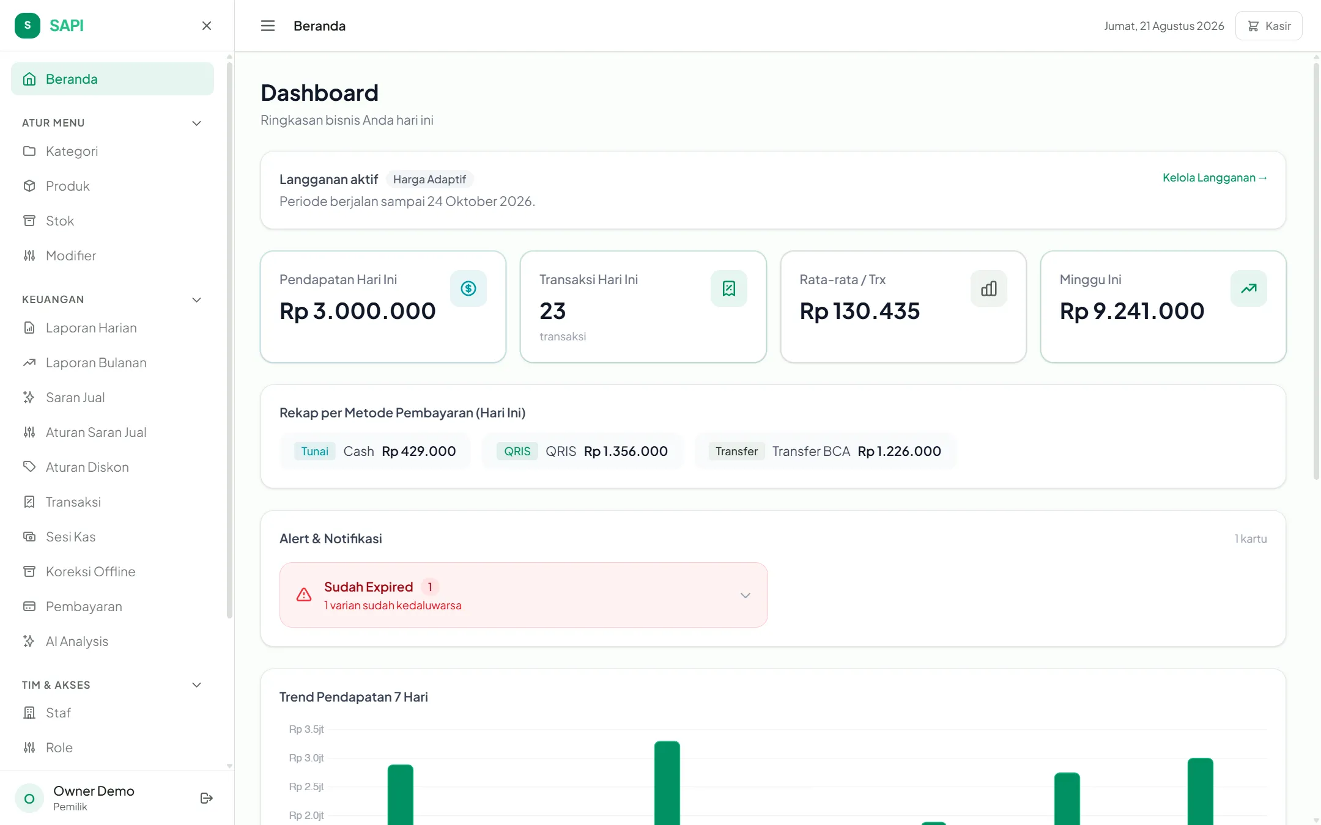Click the Role sliders icon

click(x=29, y=747)
